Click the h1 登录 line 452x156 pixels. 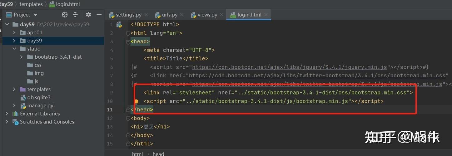[x=150, y=127]
